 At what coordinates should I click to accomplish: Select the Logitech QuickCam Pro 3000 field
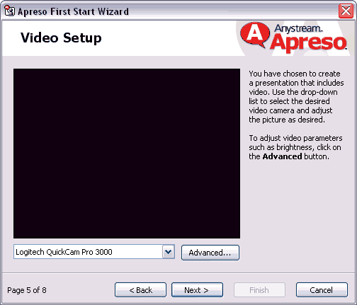coord(94,252)
